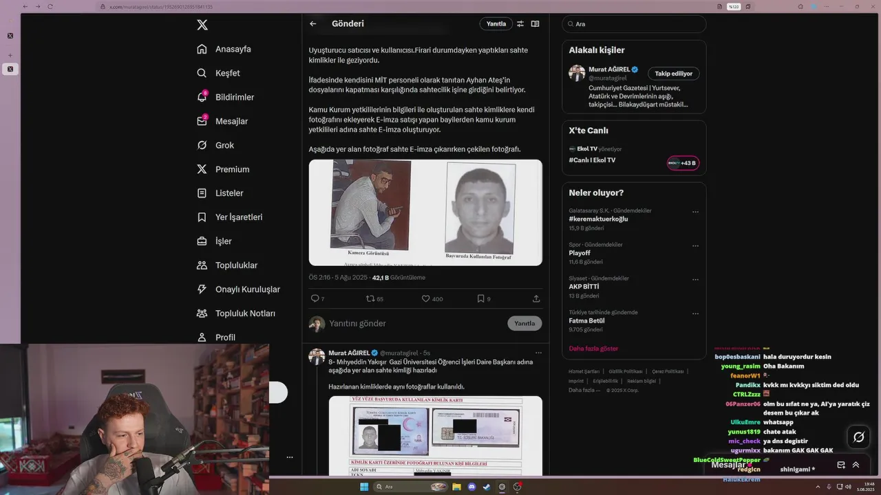Click the volume icon in system tray
The height and width of the screenshot is (495, 881).
point(848,487)
